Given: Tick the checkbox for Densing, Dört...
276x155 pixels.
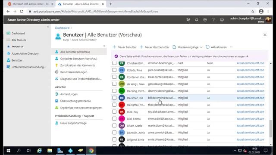Looking at the screenshot, I should click(114, 91).
